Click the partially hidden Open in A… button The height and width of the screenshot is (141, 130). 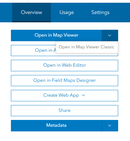[x=33, y=51]
